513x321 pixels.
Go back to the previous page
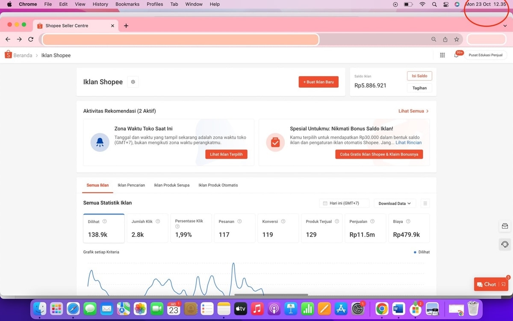pyautogui.click(x=8, y=39)
